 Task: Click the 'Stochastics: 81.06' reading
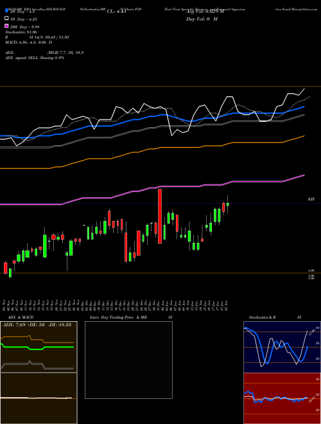(x=21, y=32)
